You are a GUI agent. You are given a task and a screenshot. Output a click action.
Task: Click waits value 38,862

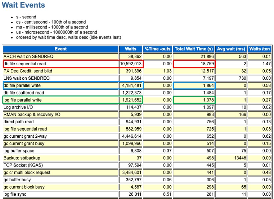point(135,56)
